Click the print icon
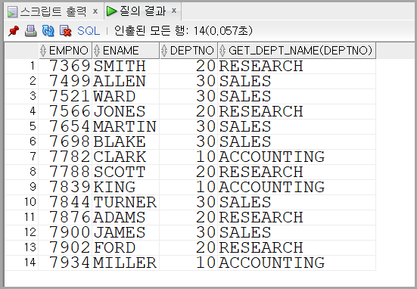This screenshot has width=417, height=289. (30, 31)
